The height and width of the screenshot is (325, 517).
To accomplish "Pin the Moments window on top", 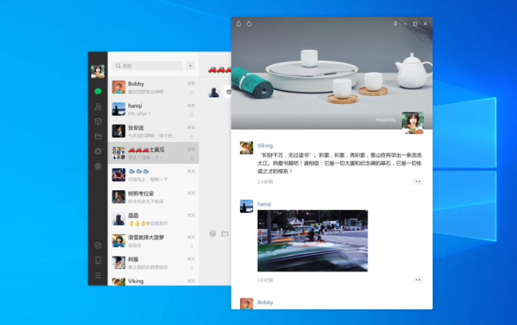I will (396, 24).
